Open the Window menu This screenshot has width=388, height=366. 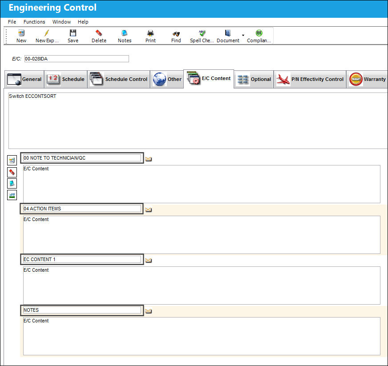coord(61,22)
